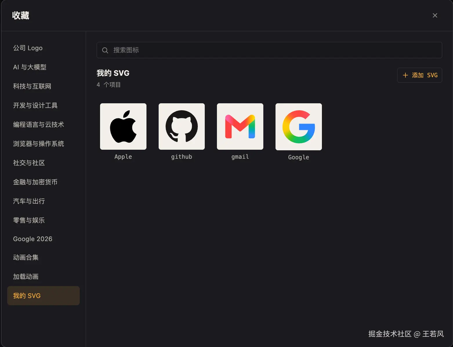Viewport: 453px width, 347px height.
Task: Select 动画合集 in the sidebar
Action: [44, 257]
